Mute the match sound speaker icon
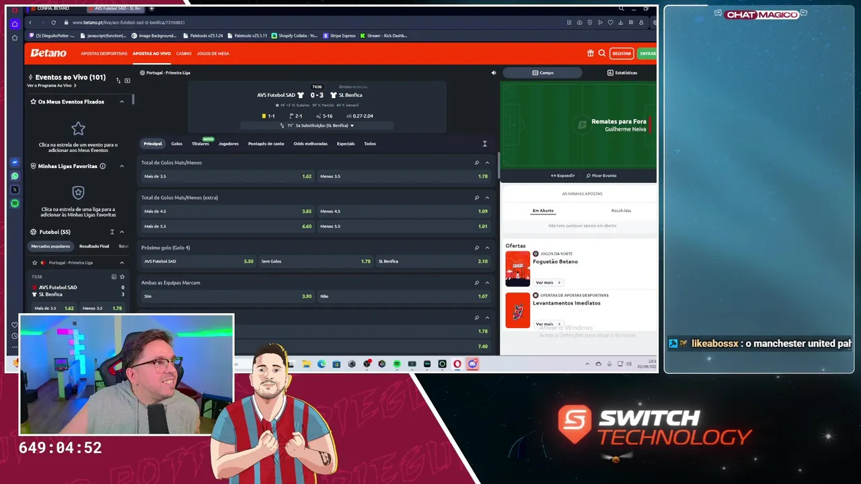The height and width of the screenshot is (484, 861). click(x=493, y=73)
